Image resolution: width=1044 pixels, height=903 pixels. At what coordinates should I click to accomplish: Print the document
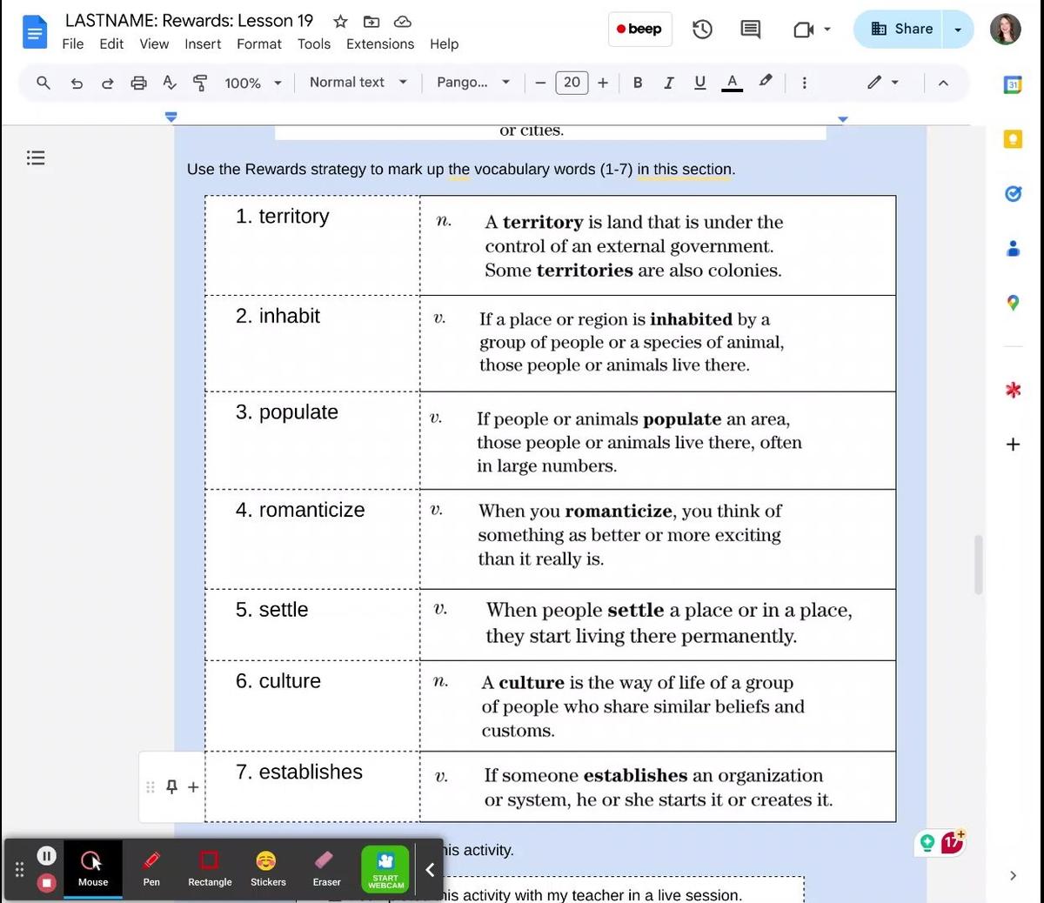click(138, 83)
